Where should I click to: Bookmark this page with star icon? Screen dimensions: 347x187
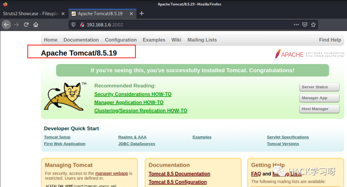313,24
